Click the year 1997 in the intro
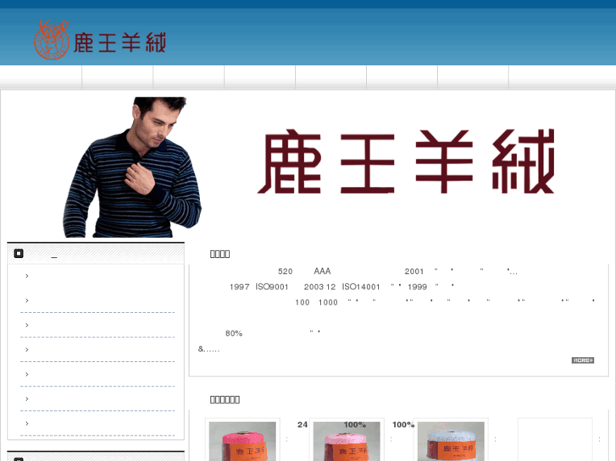This screenshot has height=461, width=616. pyautogui.click(x=240, y=287)
